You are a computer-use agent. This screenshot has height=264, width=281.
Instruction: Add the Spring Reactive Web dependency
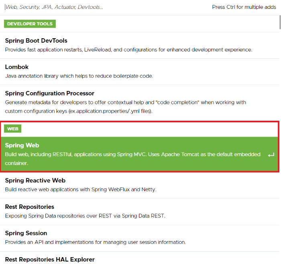[140, 185]
